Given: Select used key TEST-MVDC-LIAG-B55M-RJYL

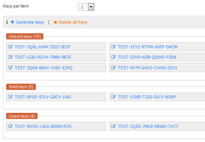Looking at the screenshot, I should [x=43, y=127].
